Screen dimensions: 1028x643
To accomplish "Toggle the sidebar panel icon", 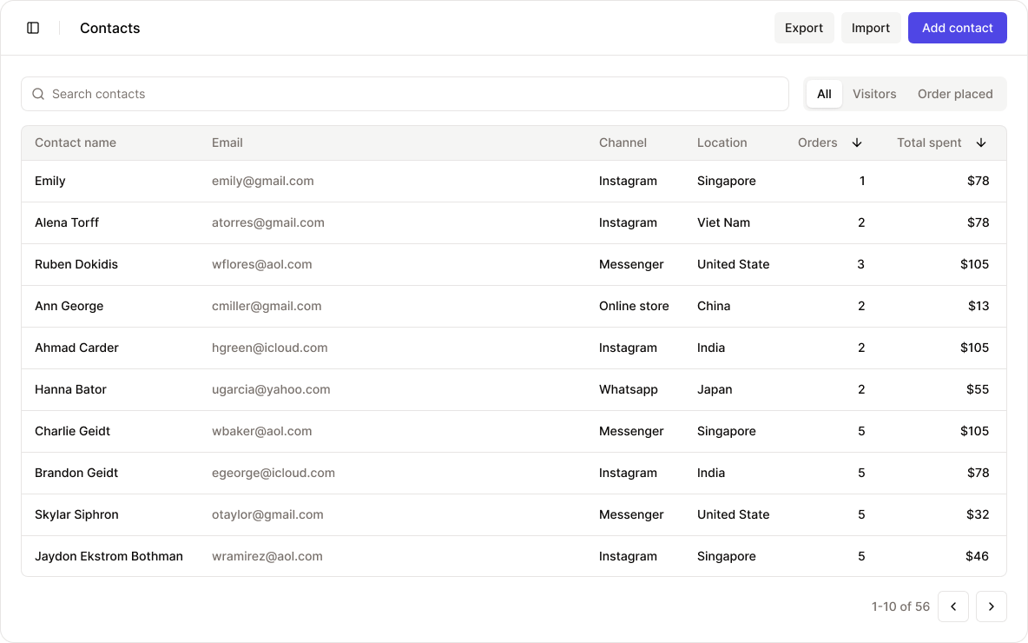I will 33,27.
